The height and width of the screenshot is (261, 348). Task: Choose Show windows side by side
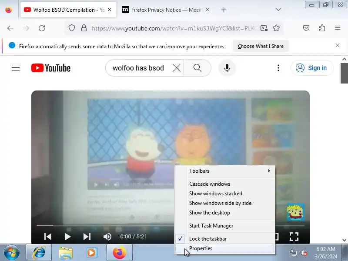point(225,203)
